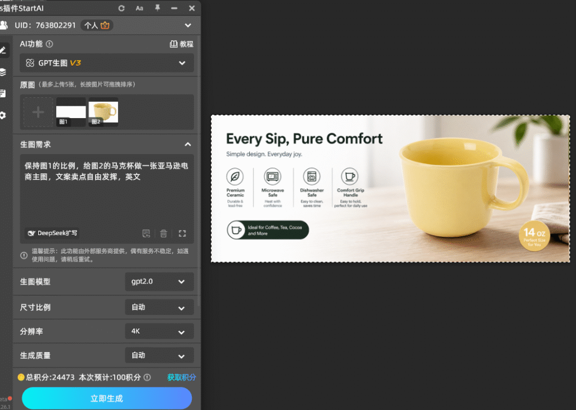Viewport: 576px width, 410px height.
Task: Select the 图1 thumbnail
Action: 71,112
